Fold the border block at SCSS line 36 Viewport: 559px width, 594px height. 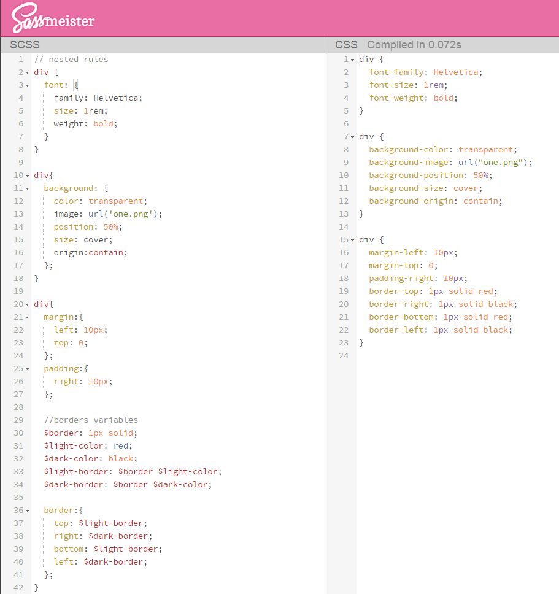tap(27, 511)
